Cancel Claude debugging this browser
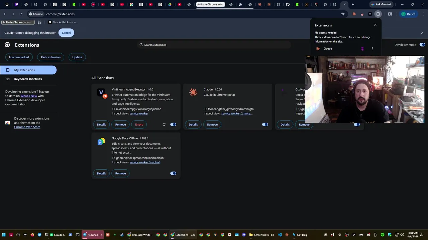 (x=66, y=33)
